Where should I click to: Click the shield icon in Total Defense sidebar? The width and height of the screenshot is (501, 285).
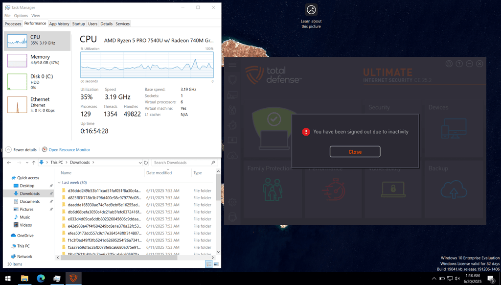(232, 79)
